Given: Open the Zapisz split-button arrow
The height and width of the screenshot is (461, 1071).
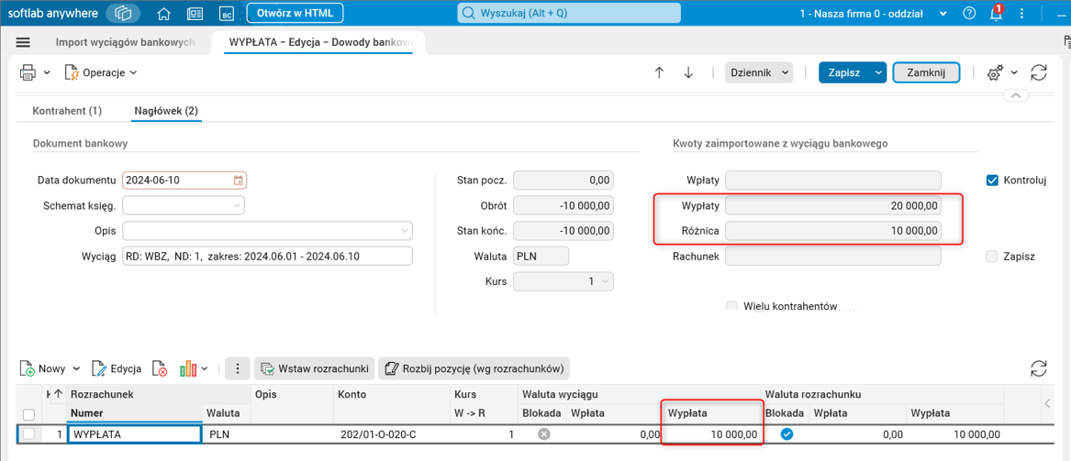Looking at the screenshot, I should point(878,72).
